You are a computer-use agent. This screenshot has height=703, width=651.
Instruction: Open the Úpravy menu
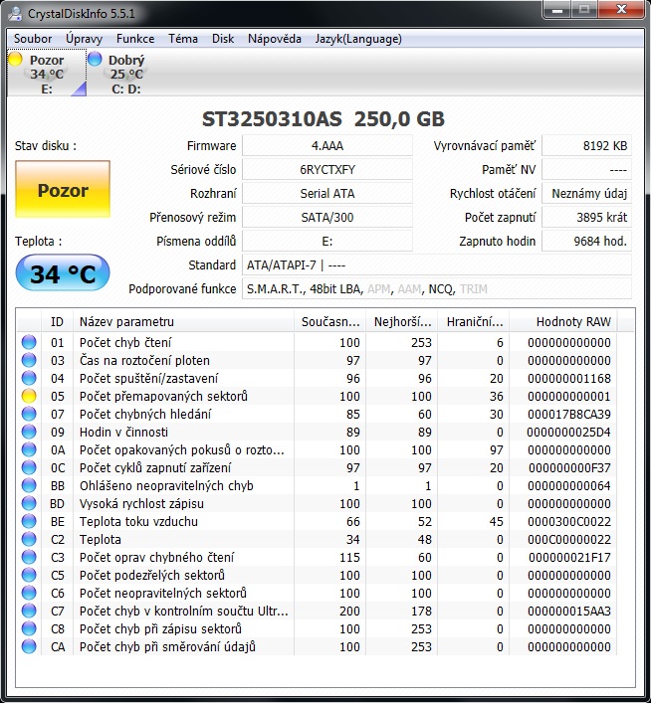tap(84, 39)
